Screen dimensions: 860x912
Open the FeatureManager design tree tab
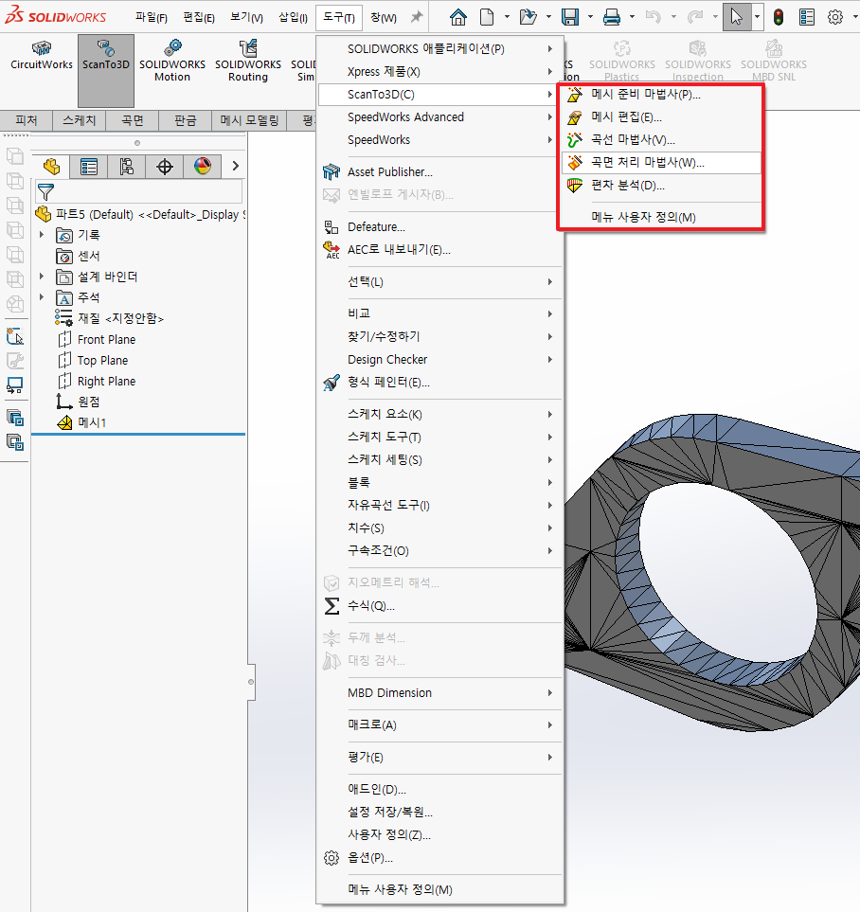click(51, 167)
